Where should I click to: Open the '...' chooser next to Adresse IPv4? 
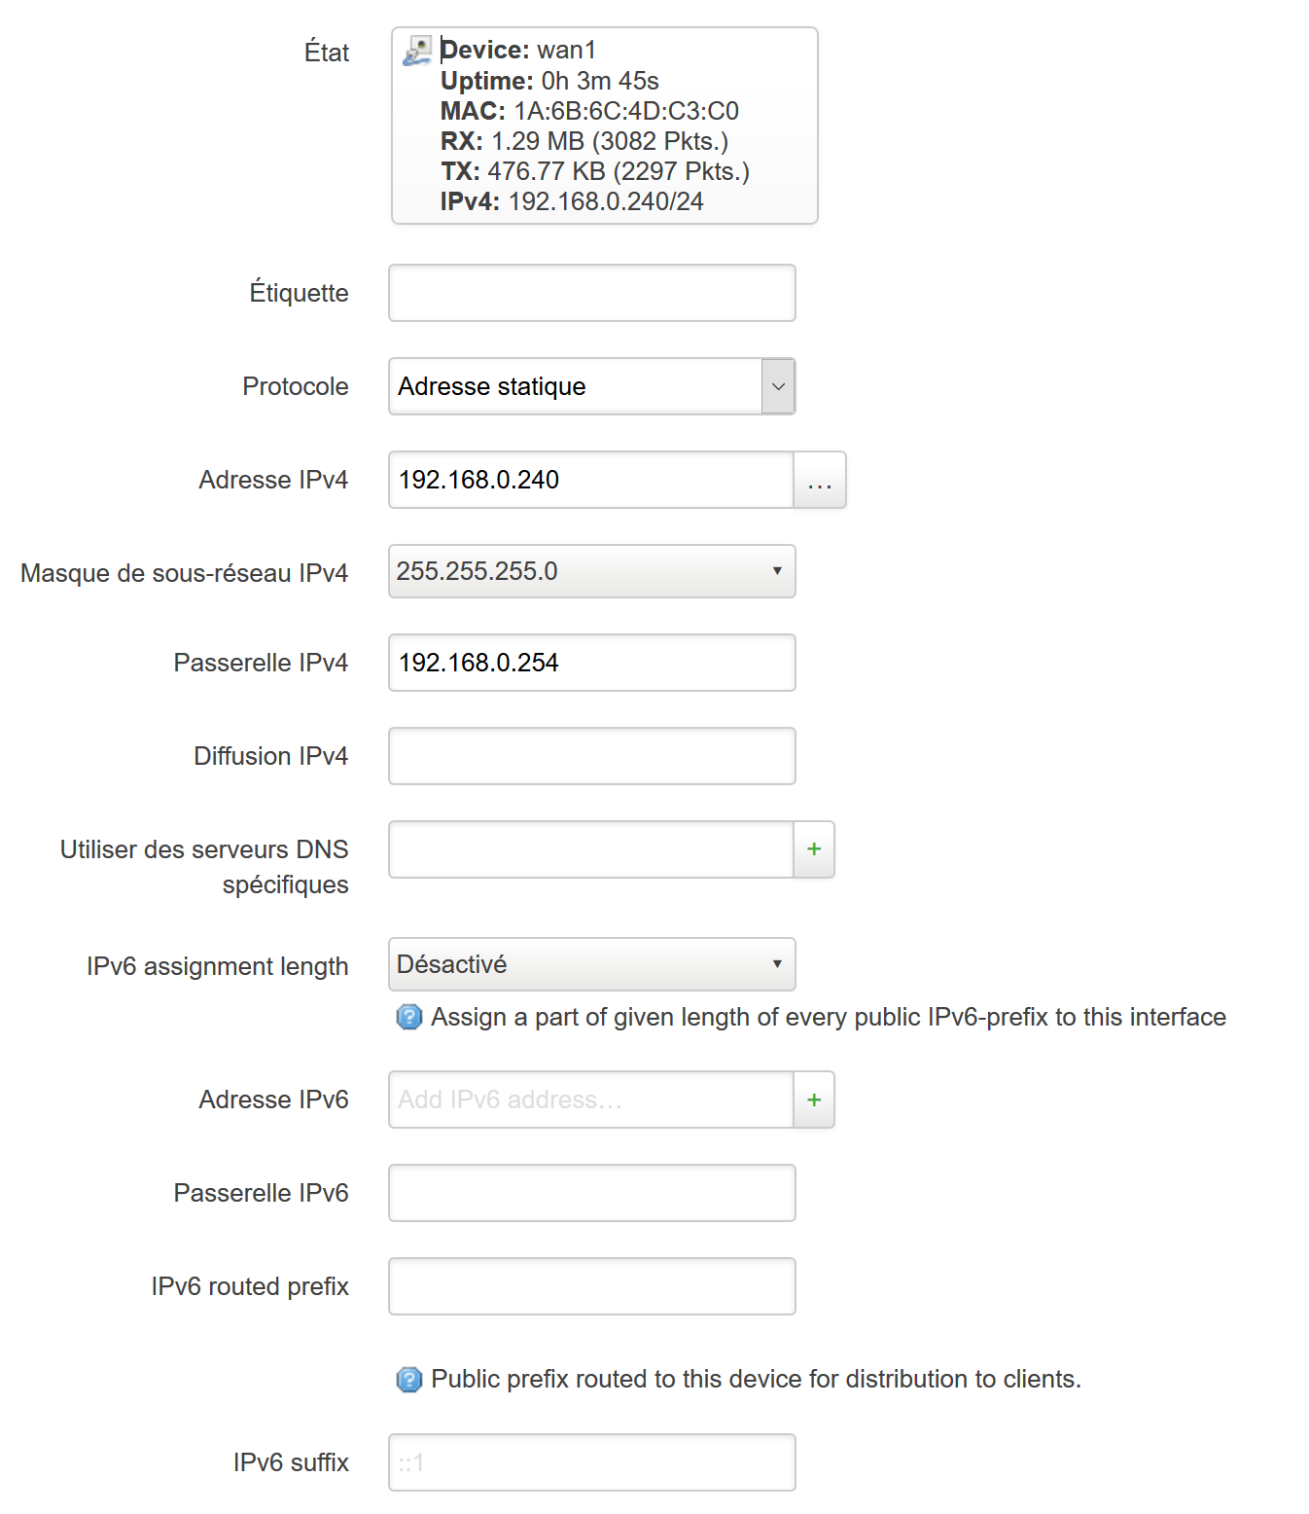coord(819,480)
